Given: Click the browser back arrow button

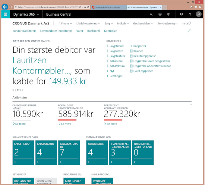Looking at the screenshot, I should pos(5,7).
